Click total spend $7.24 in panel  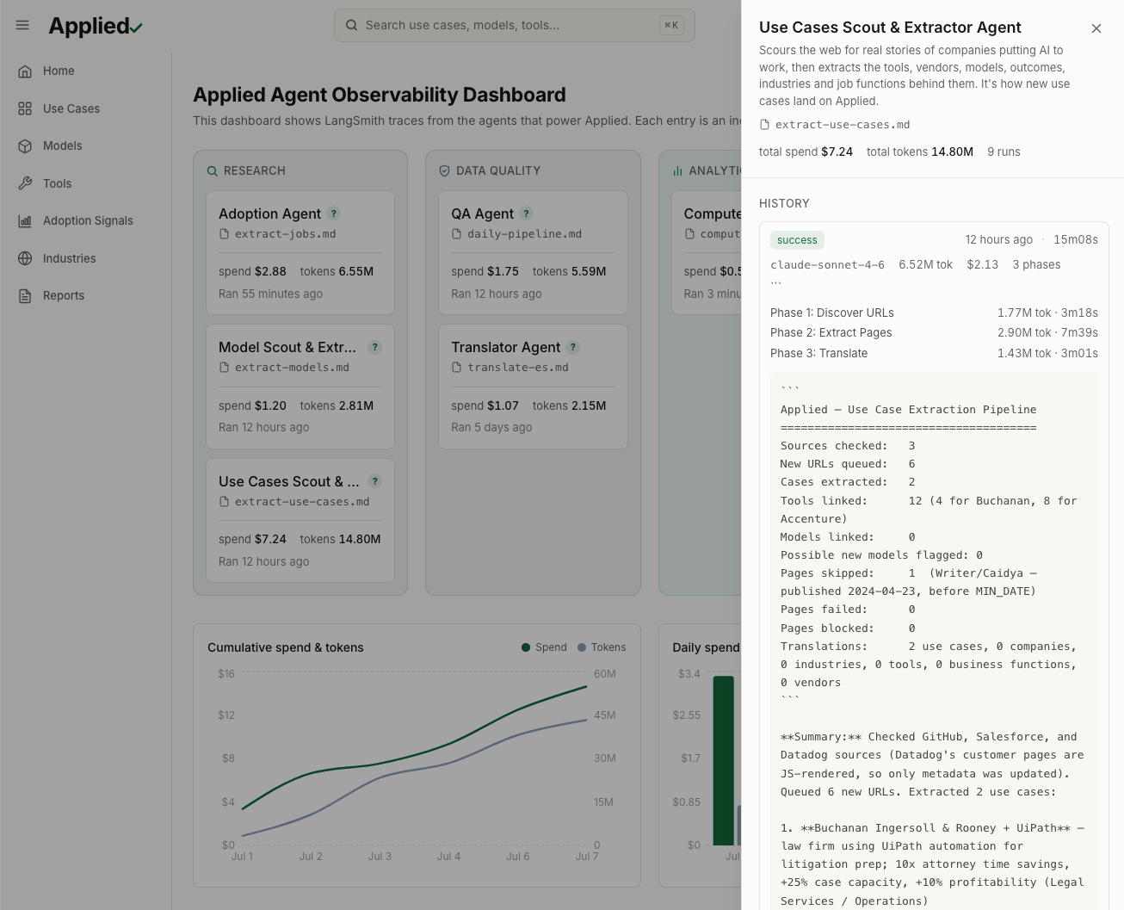point(806,152)
